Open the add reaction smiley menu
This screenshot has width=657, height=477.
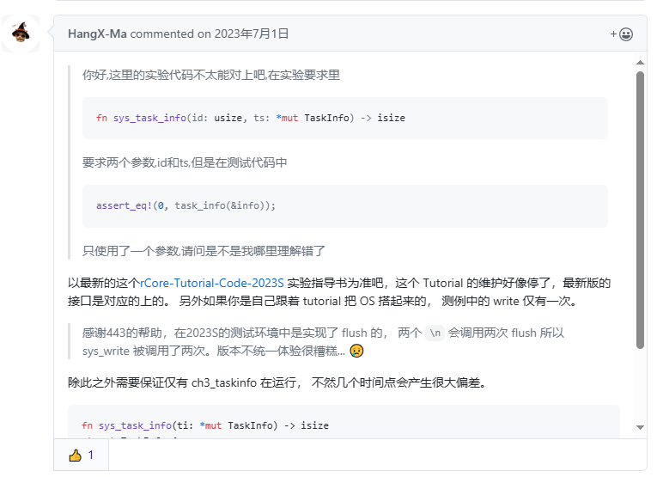point(622,34)
